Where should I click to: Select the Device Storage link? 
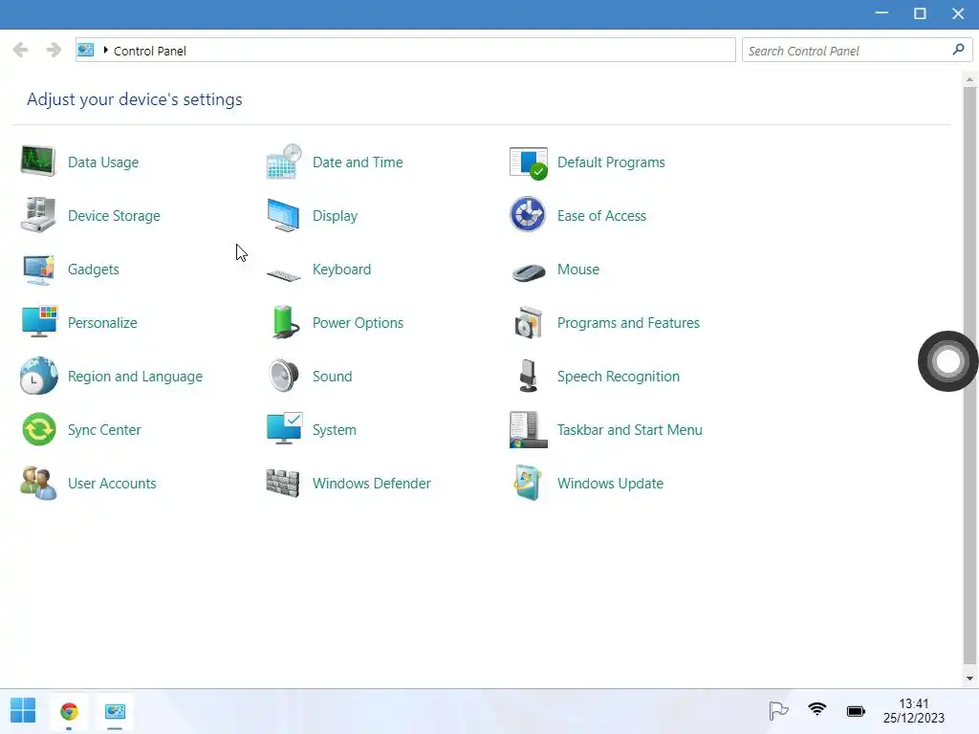tap(114, 216)
